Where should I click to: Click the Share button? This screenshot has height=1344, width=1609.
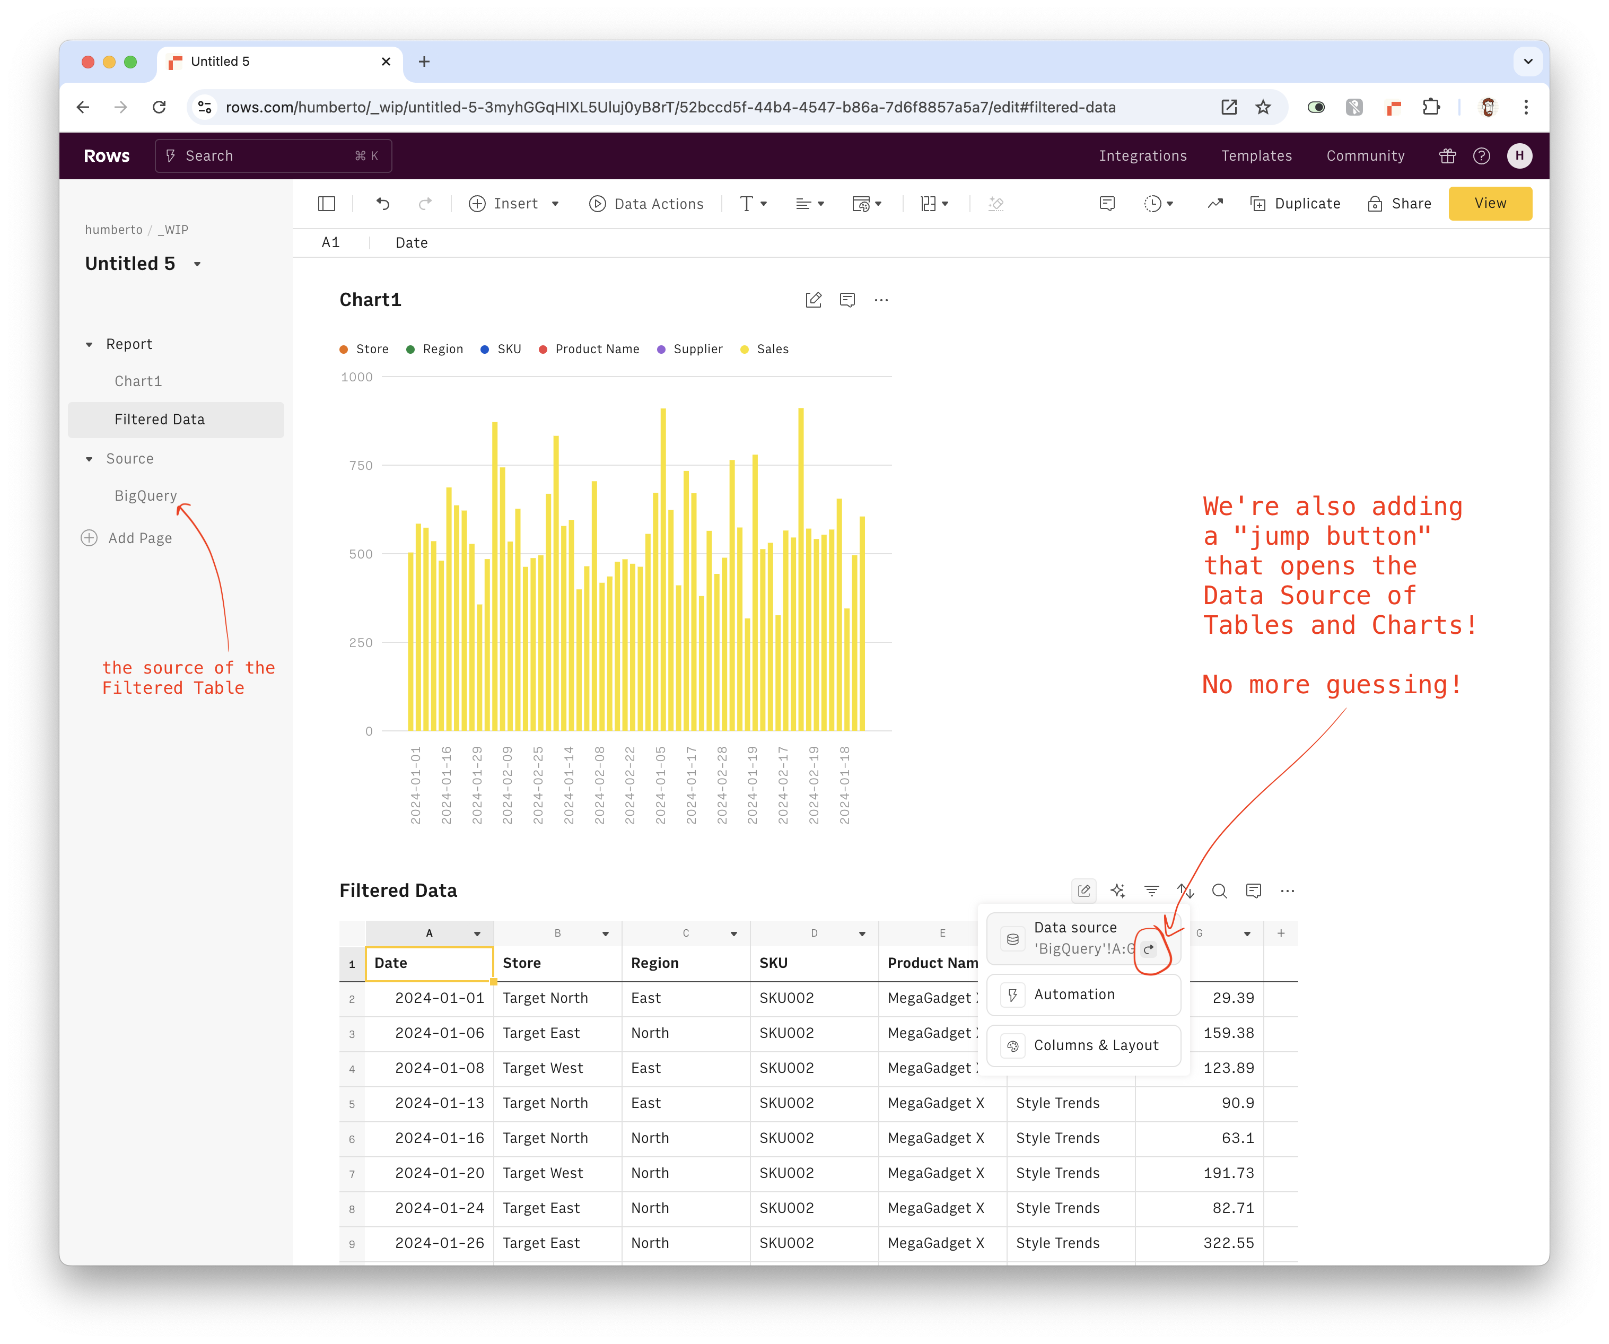[1399, 204]
